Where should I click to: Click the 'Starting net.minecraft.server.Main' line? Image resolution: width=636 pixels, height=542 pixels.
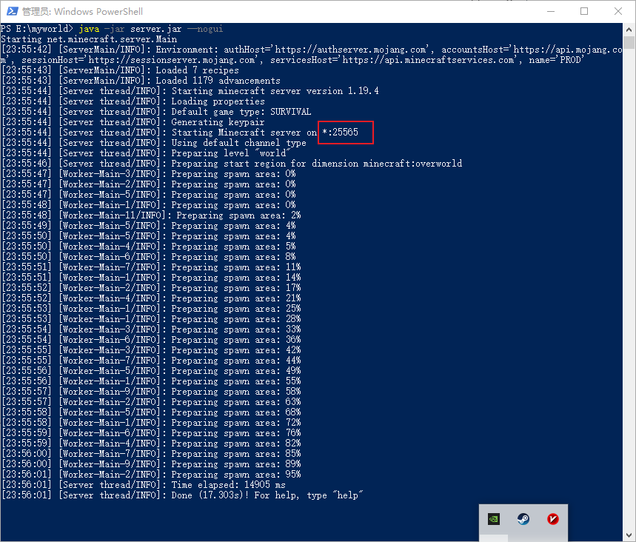coord(89,39)
